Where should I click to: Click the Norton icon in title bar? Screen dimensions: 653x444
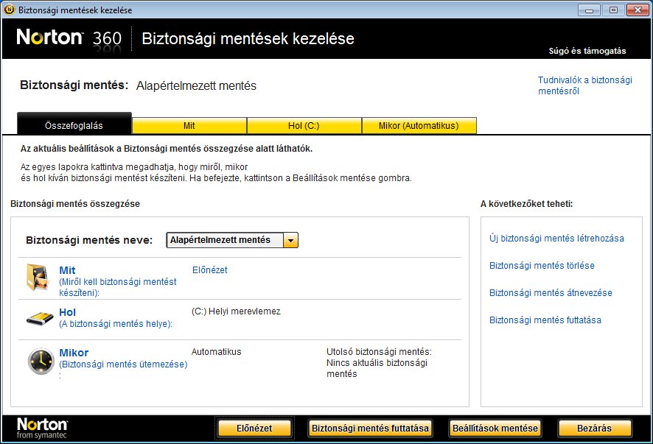8,10
